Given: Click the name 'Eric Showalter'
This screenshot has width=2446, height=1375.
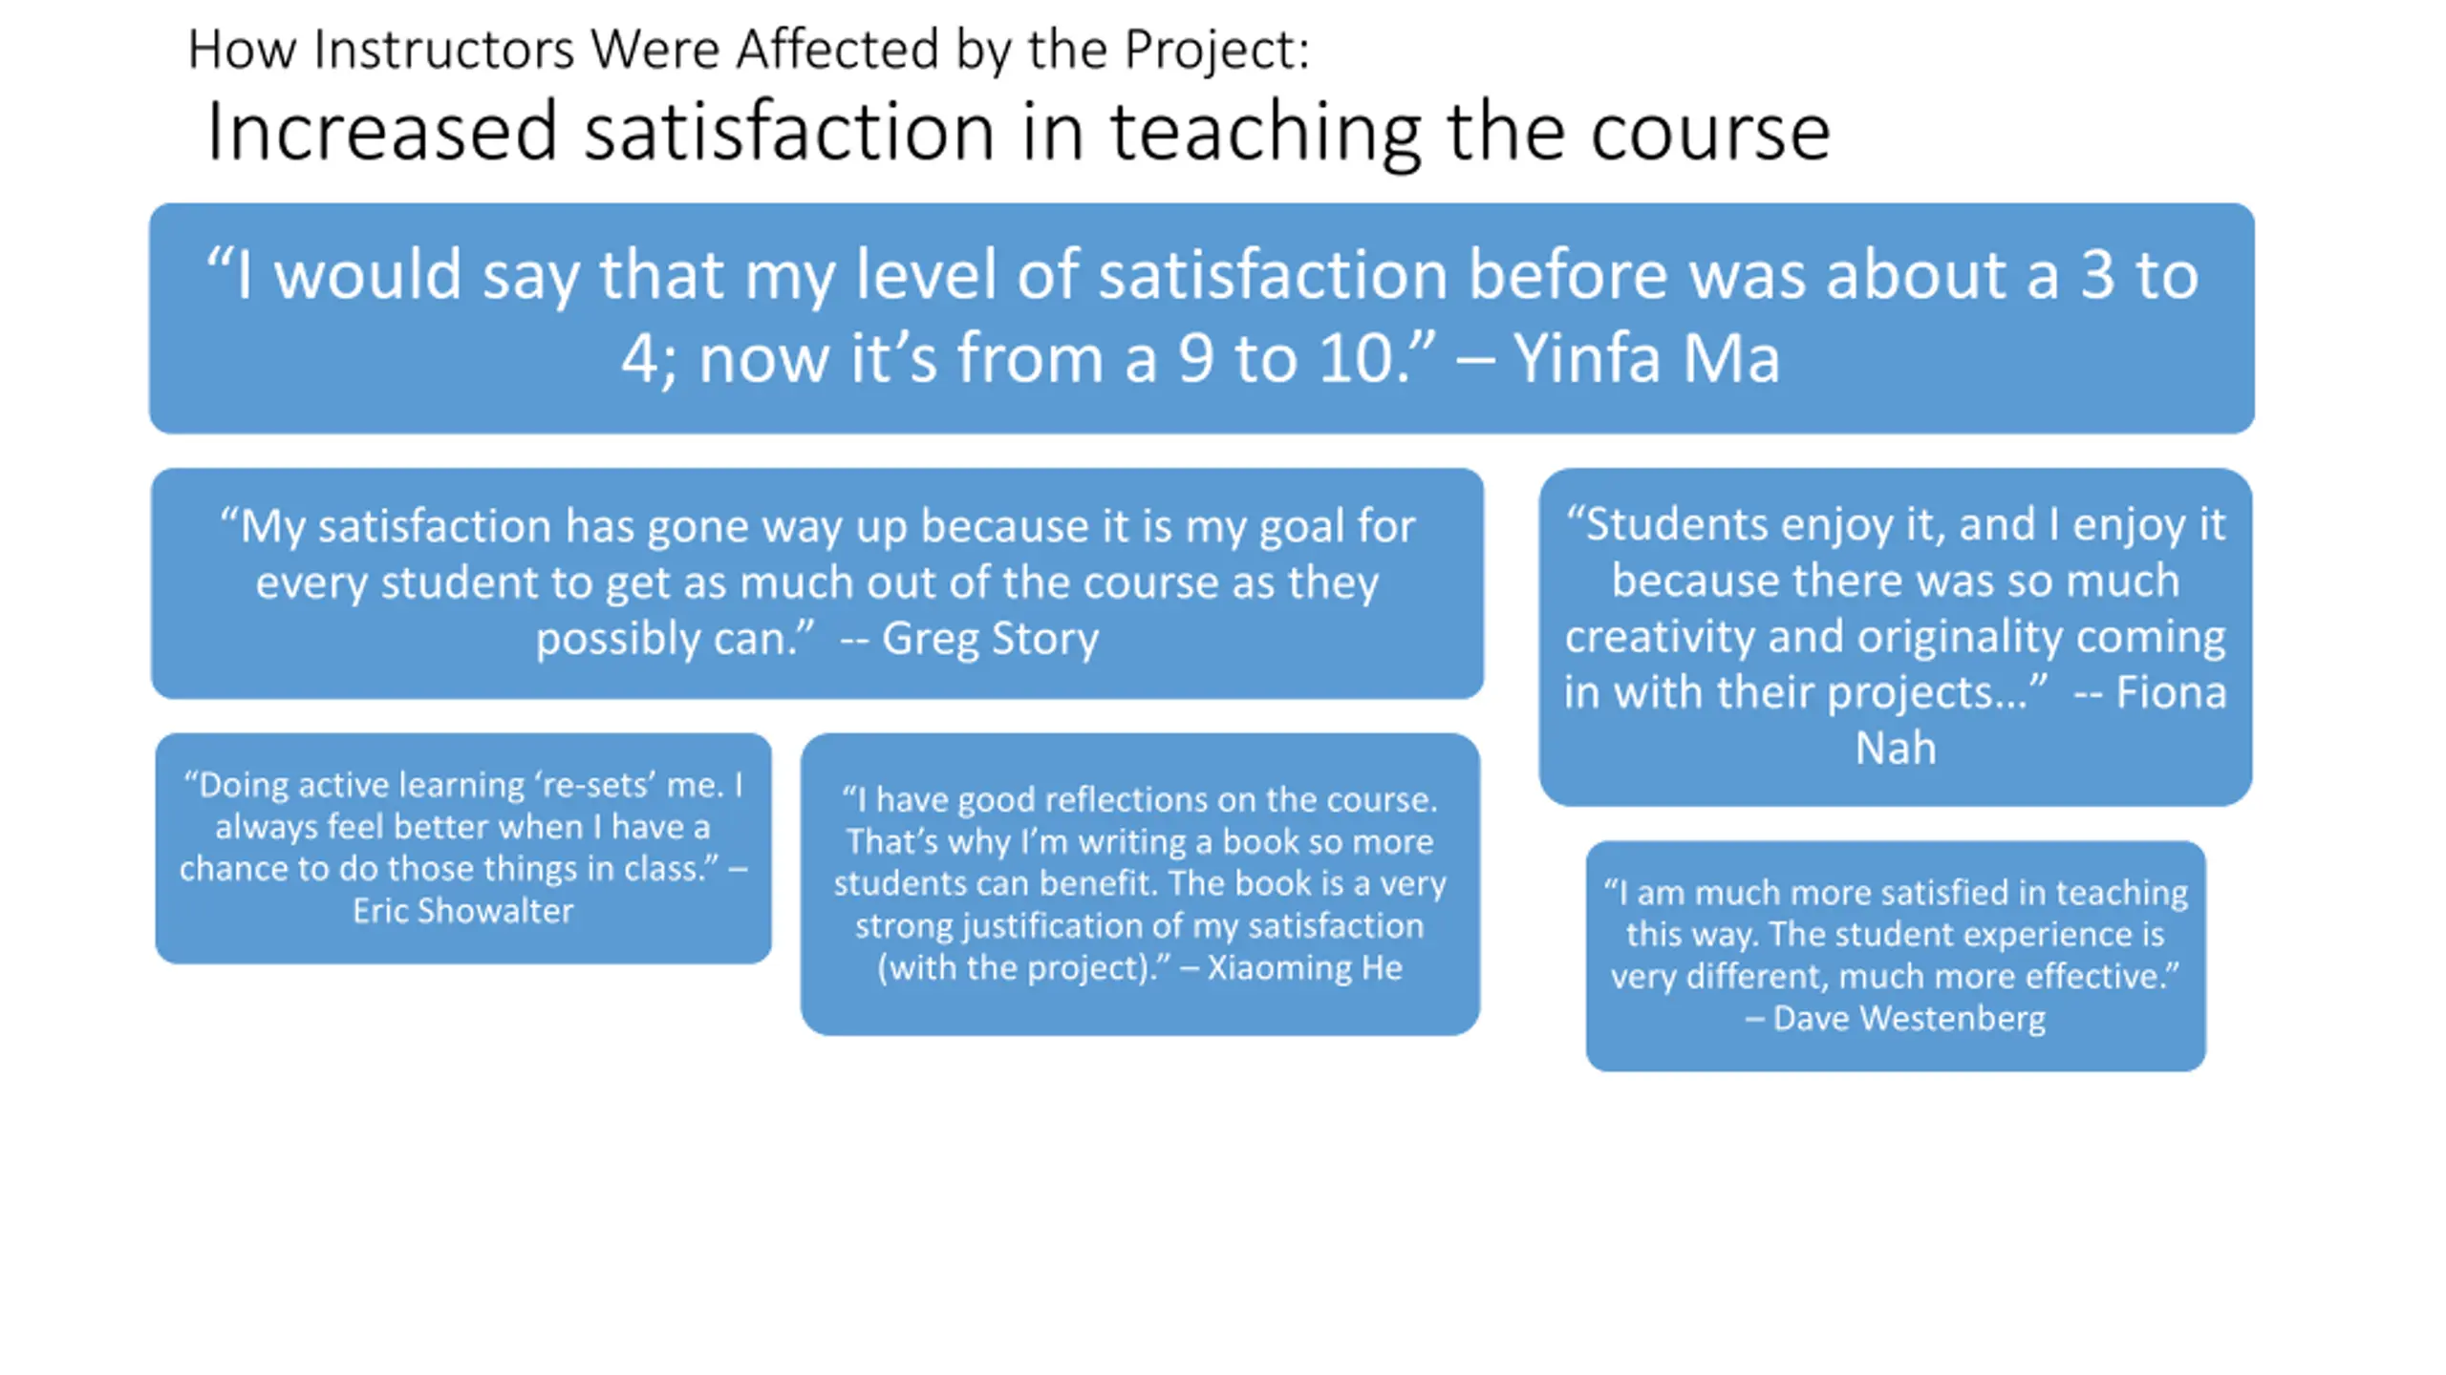Looking at the screenshot, I should 463,910.
